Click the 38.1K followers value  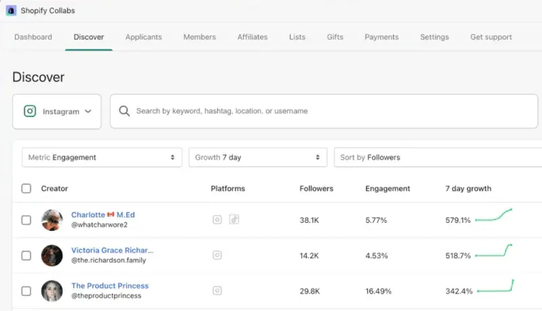click(310, 220)
